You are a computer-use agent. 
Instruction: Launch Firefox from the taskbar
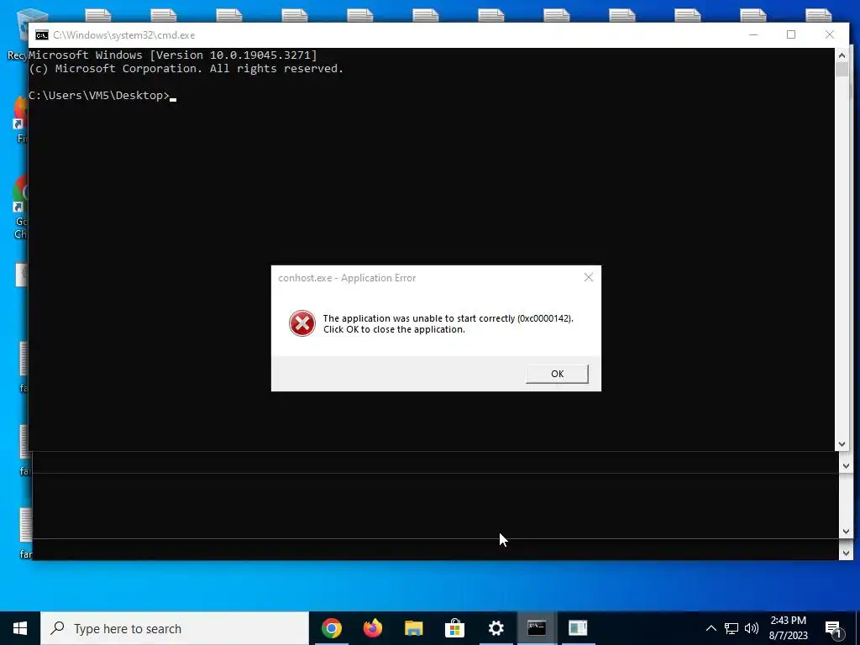pyautogui.click(x=372, y=628)
